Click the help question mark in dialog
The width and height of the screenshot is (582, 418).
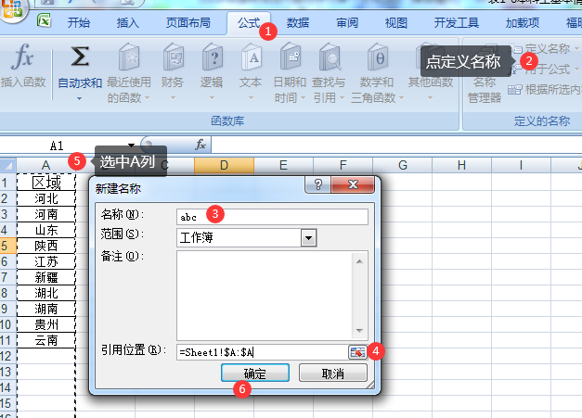coord(318,185)
